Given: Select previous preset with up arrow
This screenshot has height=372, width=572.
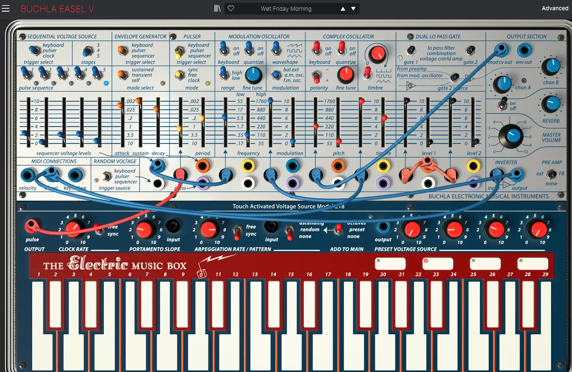Looking at the screenshot, I should [x=343, y=8].
